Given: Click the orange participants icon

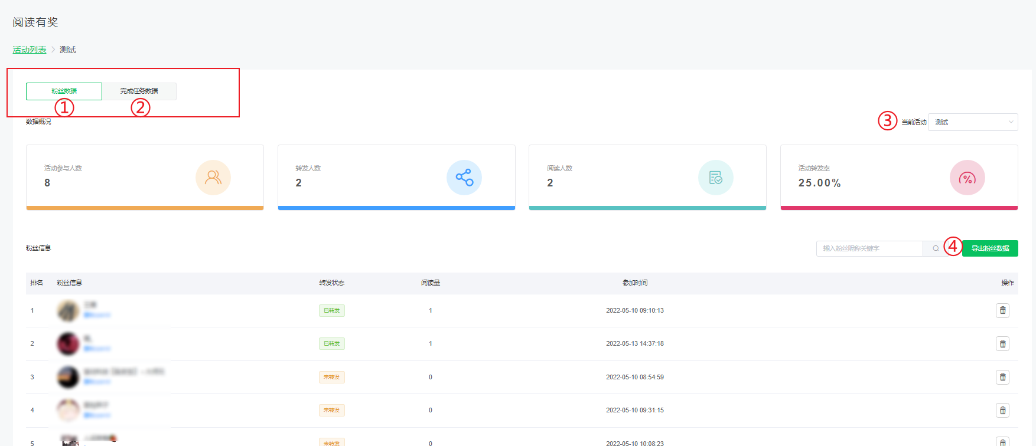Looking at the screenshot, I should tap(213, 178).
